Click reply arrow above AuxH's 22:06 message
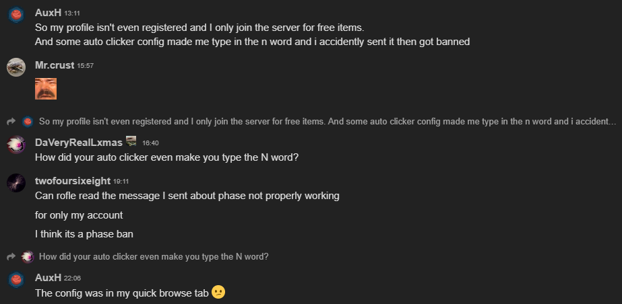This screenshot has width=622, height=304. (x=11, y=257)
